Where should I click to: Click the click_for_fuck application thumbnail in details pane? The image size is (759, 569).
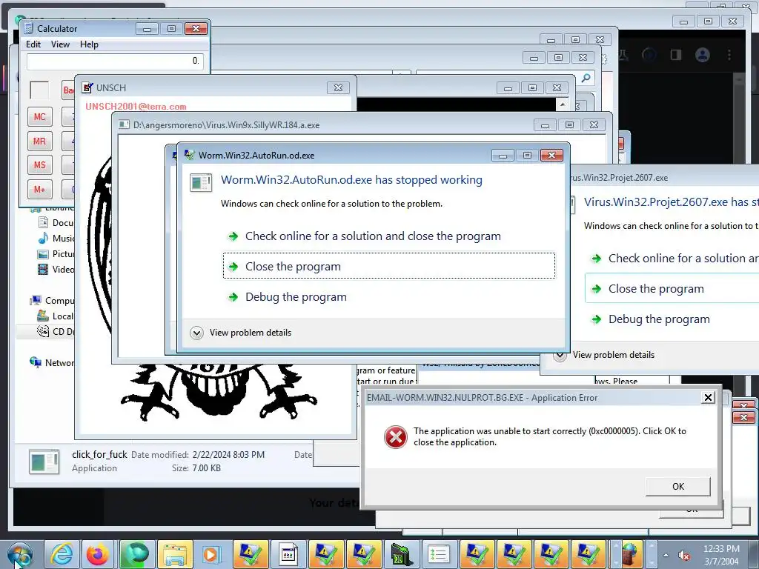[44, 461]
